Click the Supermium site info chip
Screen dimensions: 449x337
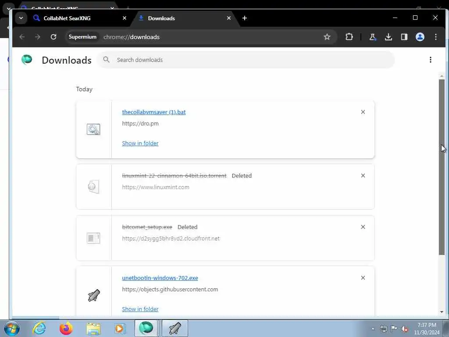click(82, 37)
